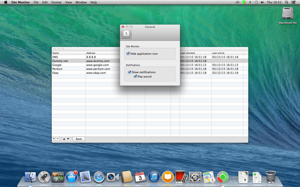The image size is (300, 187).
Task: Open the File menu
Action: 36,2
